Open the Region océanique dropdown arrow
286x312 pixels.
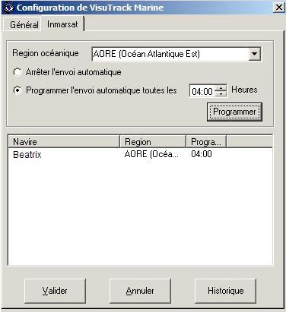(254, 54)
